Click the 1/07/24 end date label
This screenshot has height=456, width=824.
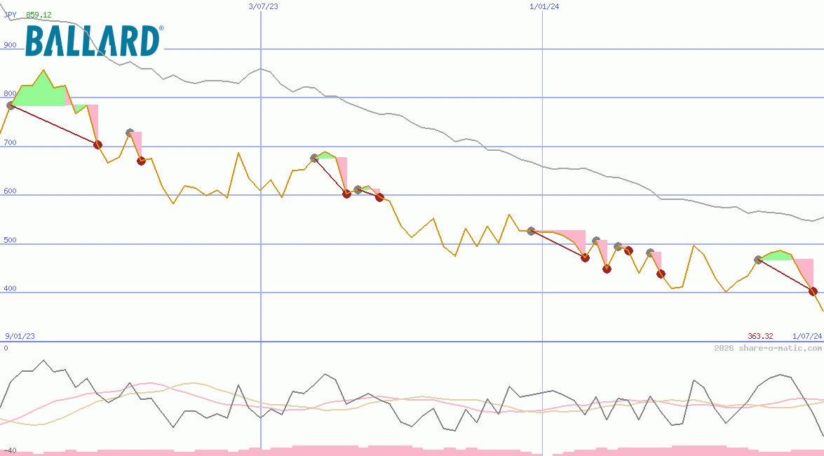click(806, 336)
